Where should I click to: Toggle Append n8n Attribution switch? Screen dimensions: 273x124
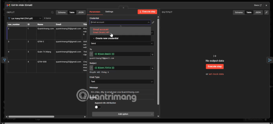(98, 107)
